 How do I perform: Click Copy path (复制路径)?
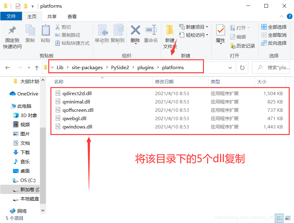(67, 35)
